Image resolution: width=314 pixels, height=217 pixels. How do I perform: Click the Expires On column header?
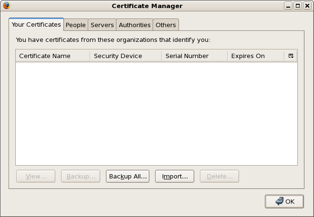pyautogui.click(x=255, y=56)
